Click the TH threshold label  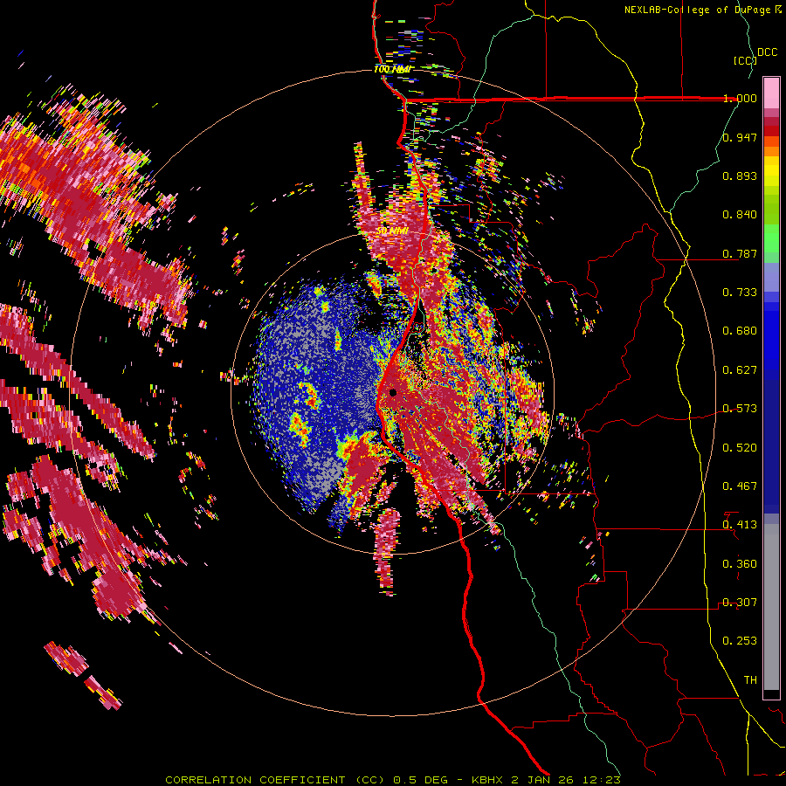pyautogui.click(x=750, y=679)
